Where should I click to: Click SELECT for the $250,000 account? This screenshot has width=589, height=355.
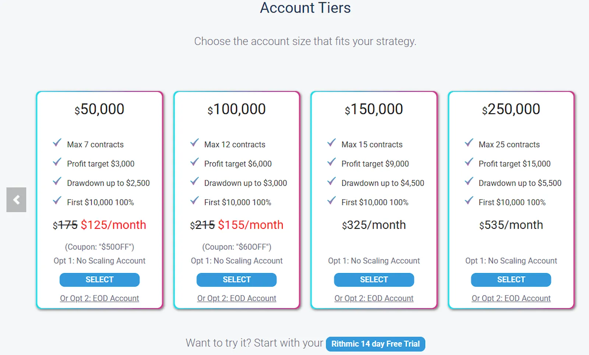click(511, 280)
